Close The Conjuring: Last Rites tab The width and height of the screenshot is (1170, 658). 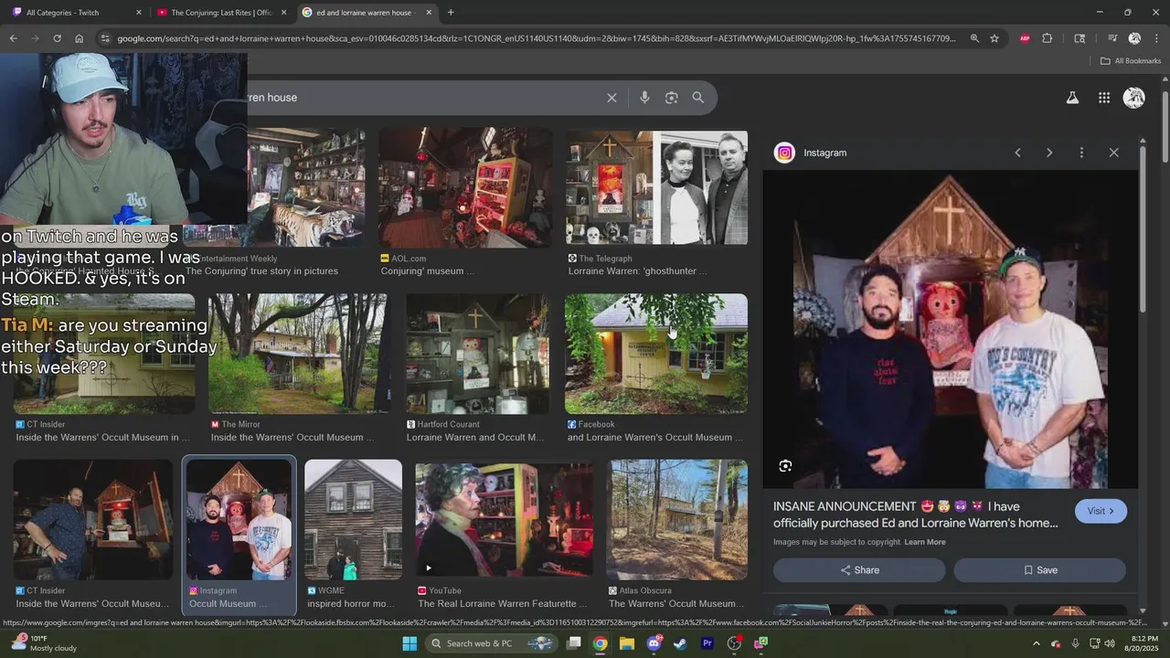pos(283,13)
